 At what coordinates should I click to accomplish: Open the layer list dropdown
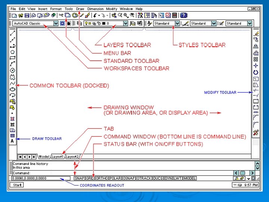click(x=126, y=23)
